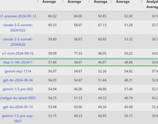The height and width of the screenshot is (124, 158).
Task: Select the 57.68 score in step-2-16k row
Action: pos(52,62)
